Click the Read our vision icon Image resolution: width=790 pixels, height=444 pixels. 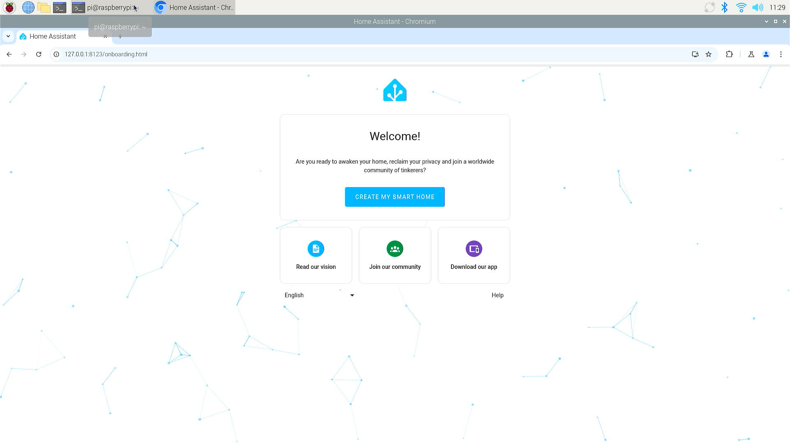[x=316, y=249]
